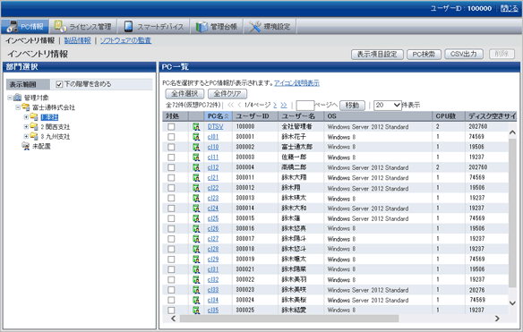Check the box for cl33 row
Image resolution: width=523 pixels, height=332 pixels.
pos(171,290)
